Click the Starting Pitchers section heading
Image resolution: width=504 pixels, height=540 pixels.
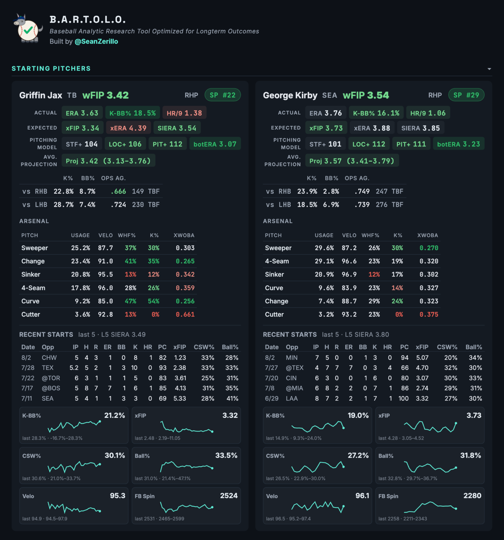tap(51, 69)
